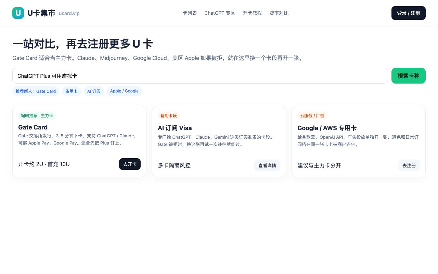Click the 开卡约 2U · 首充 10U text
The image size is (438, 274).
tap(44, 164)
